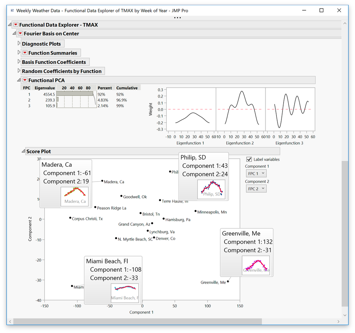Click the Component 2 axis label
355x333 pixels.
[x=30, y=229]
